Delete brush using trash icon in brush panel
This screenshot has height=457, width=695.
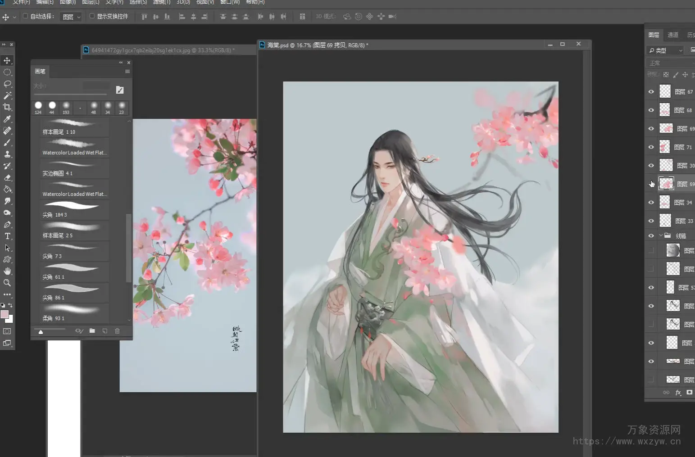pos(117,331)
